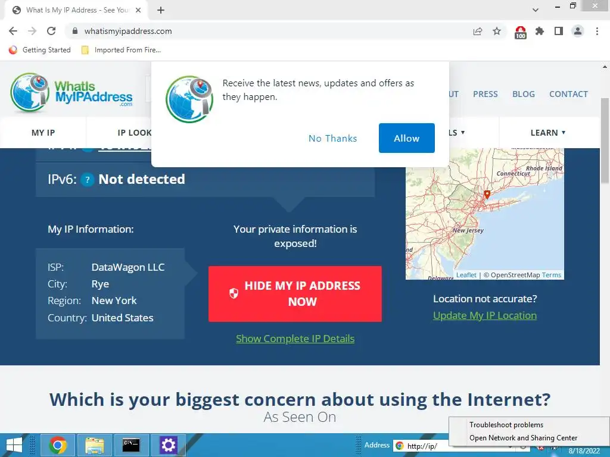Click the red location pin on the map
The height and width of the screenshot is (457, 610).
tap(487, 195)
